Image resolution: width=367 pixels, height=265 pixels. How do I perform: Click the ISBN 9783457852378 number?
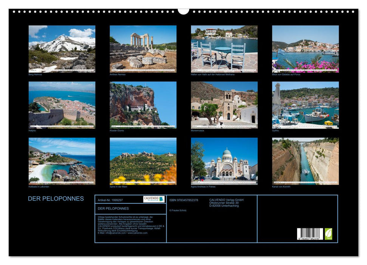(184, 200)
